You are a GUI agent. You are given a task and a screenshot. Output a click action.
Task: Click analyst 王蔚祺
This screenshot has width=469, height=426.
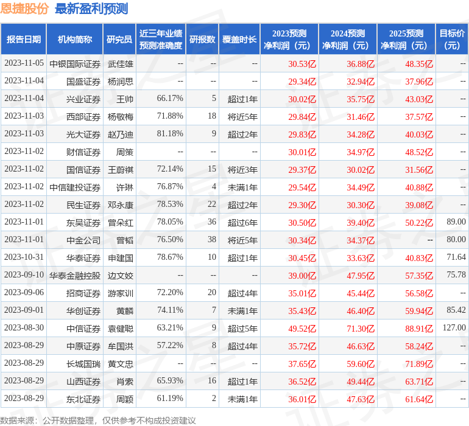[x=121, y=170]
